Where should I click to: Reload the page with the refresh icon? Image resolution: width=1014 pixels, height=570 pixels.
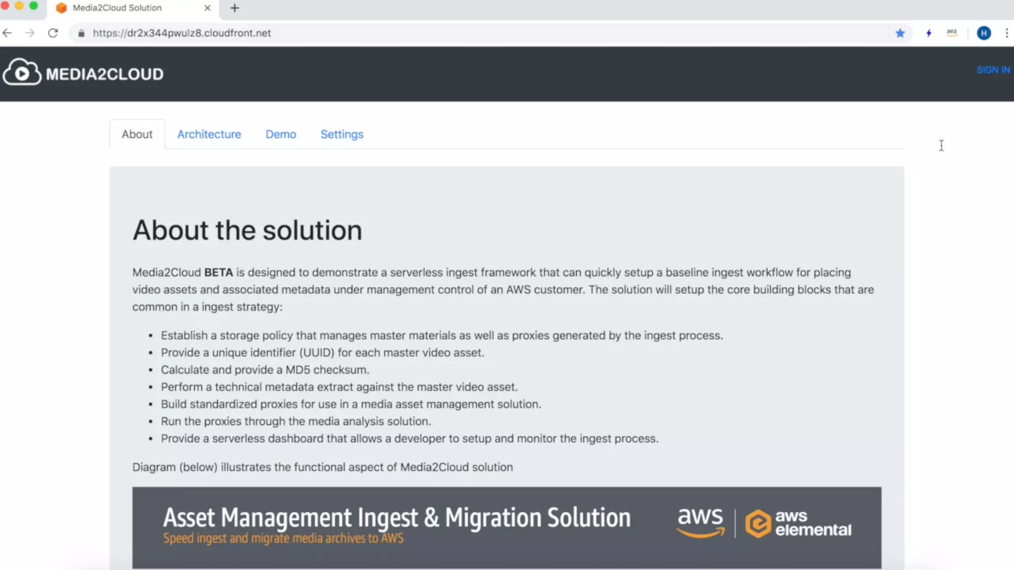coord(53,33)
